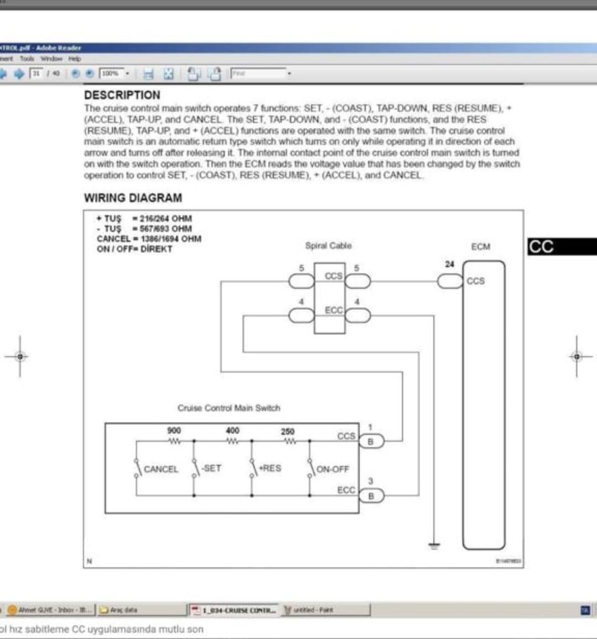
Task: Click the zoom in button
Action: click(x=90, y=73)
